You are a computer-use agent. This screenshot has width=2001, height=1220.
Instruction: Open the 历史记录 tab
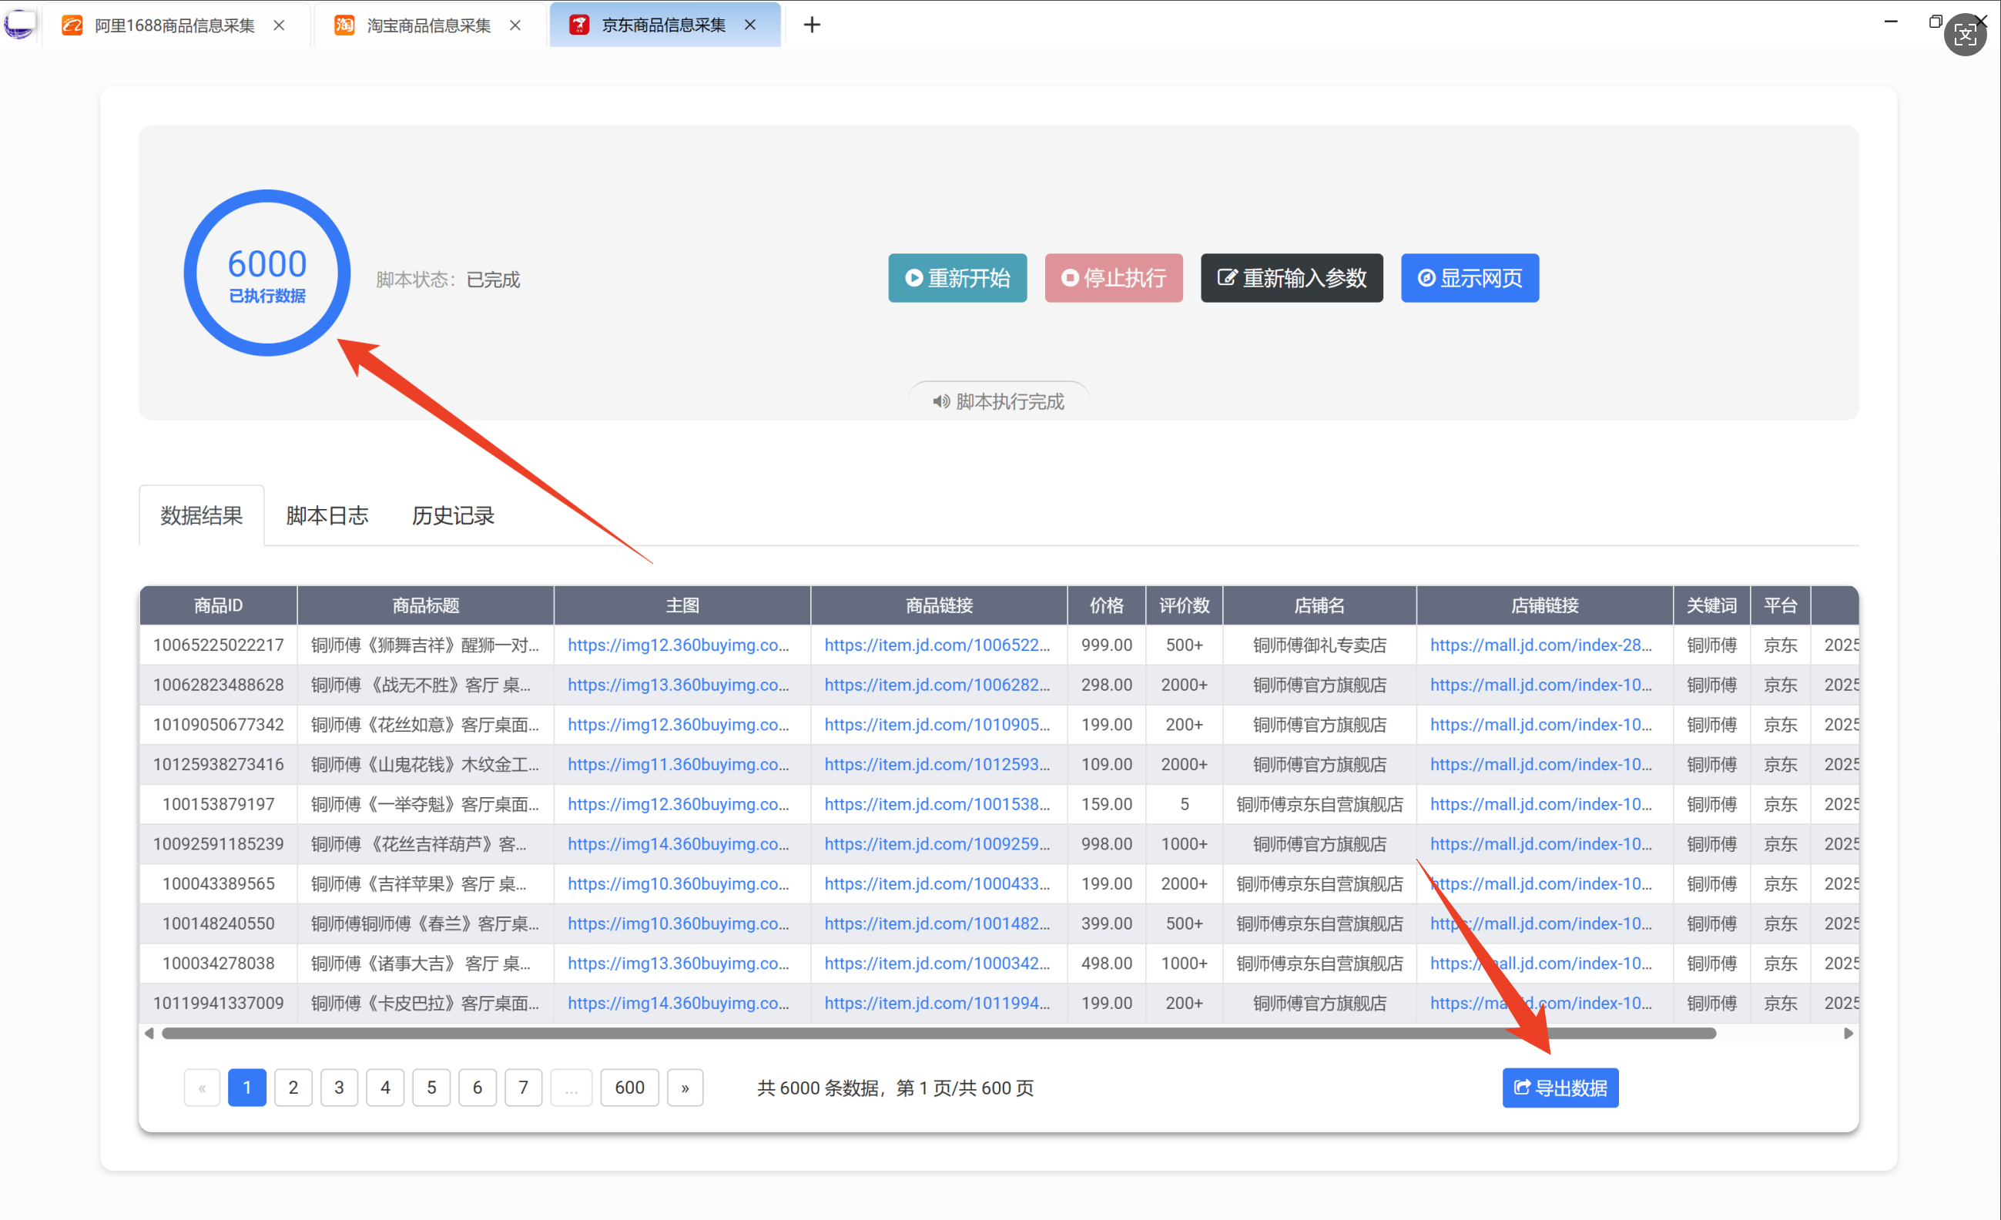[452, 516]
